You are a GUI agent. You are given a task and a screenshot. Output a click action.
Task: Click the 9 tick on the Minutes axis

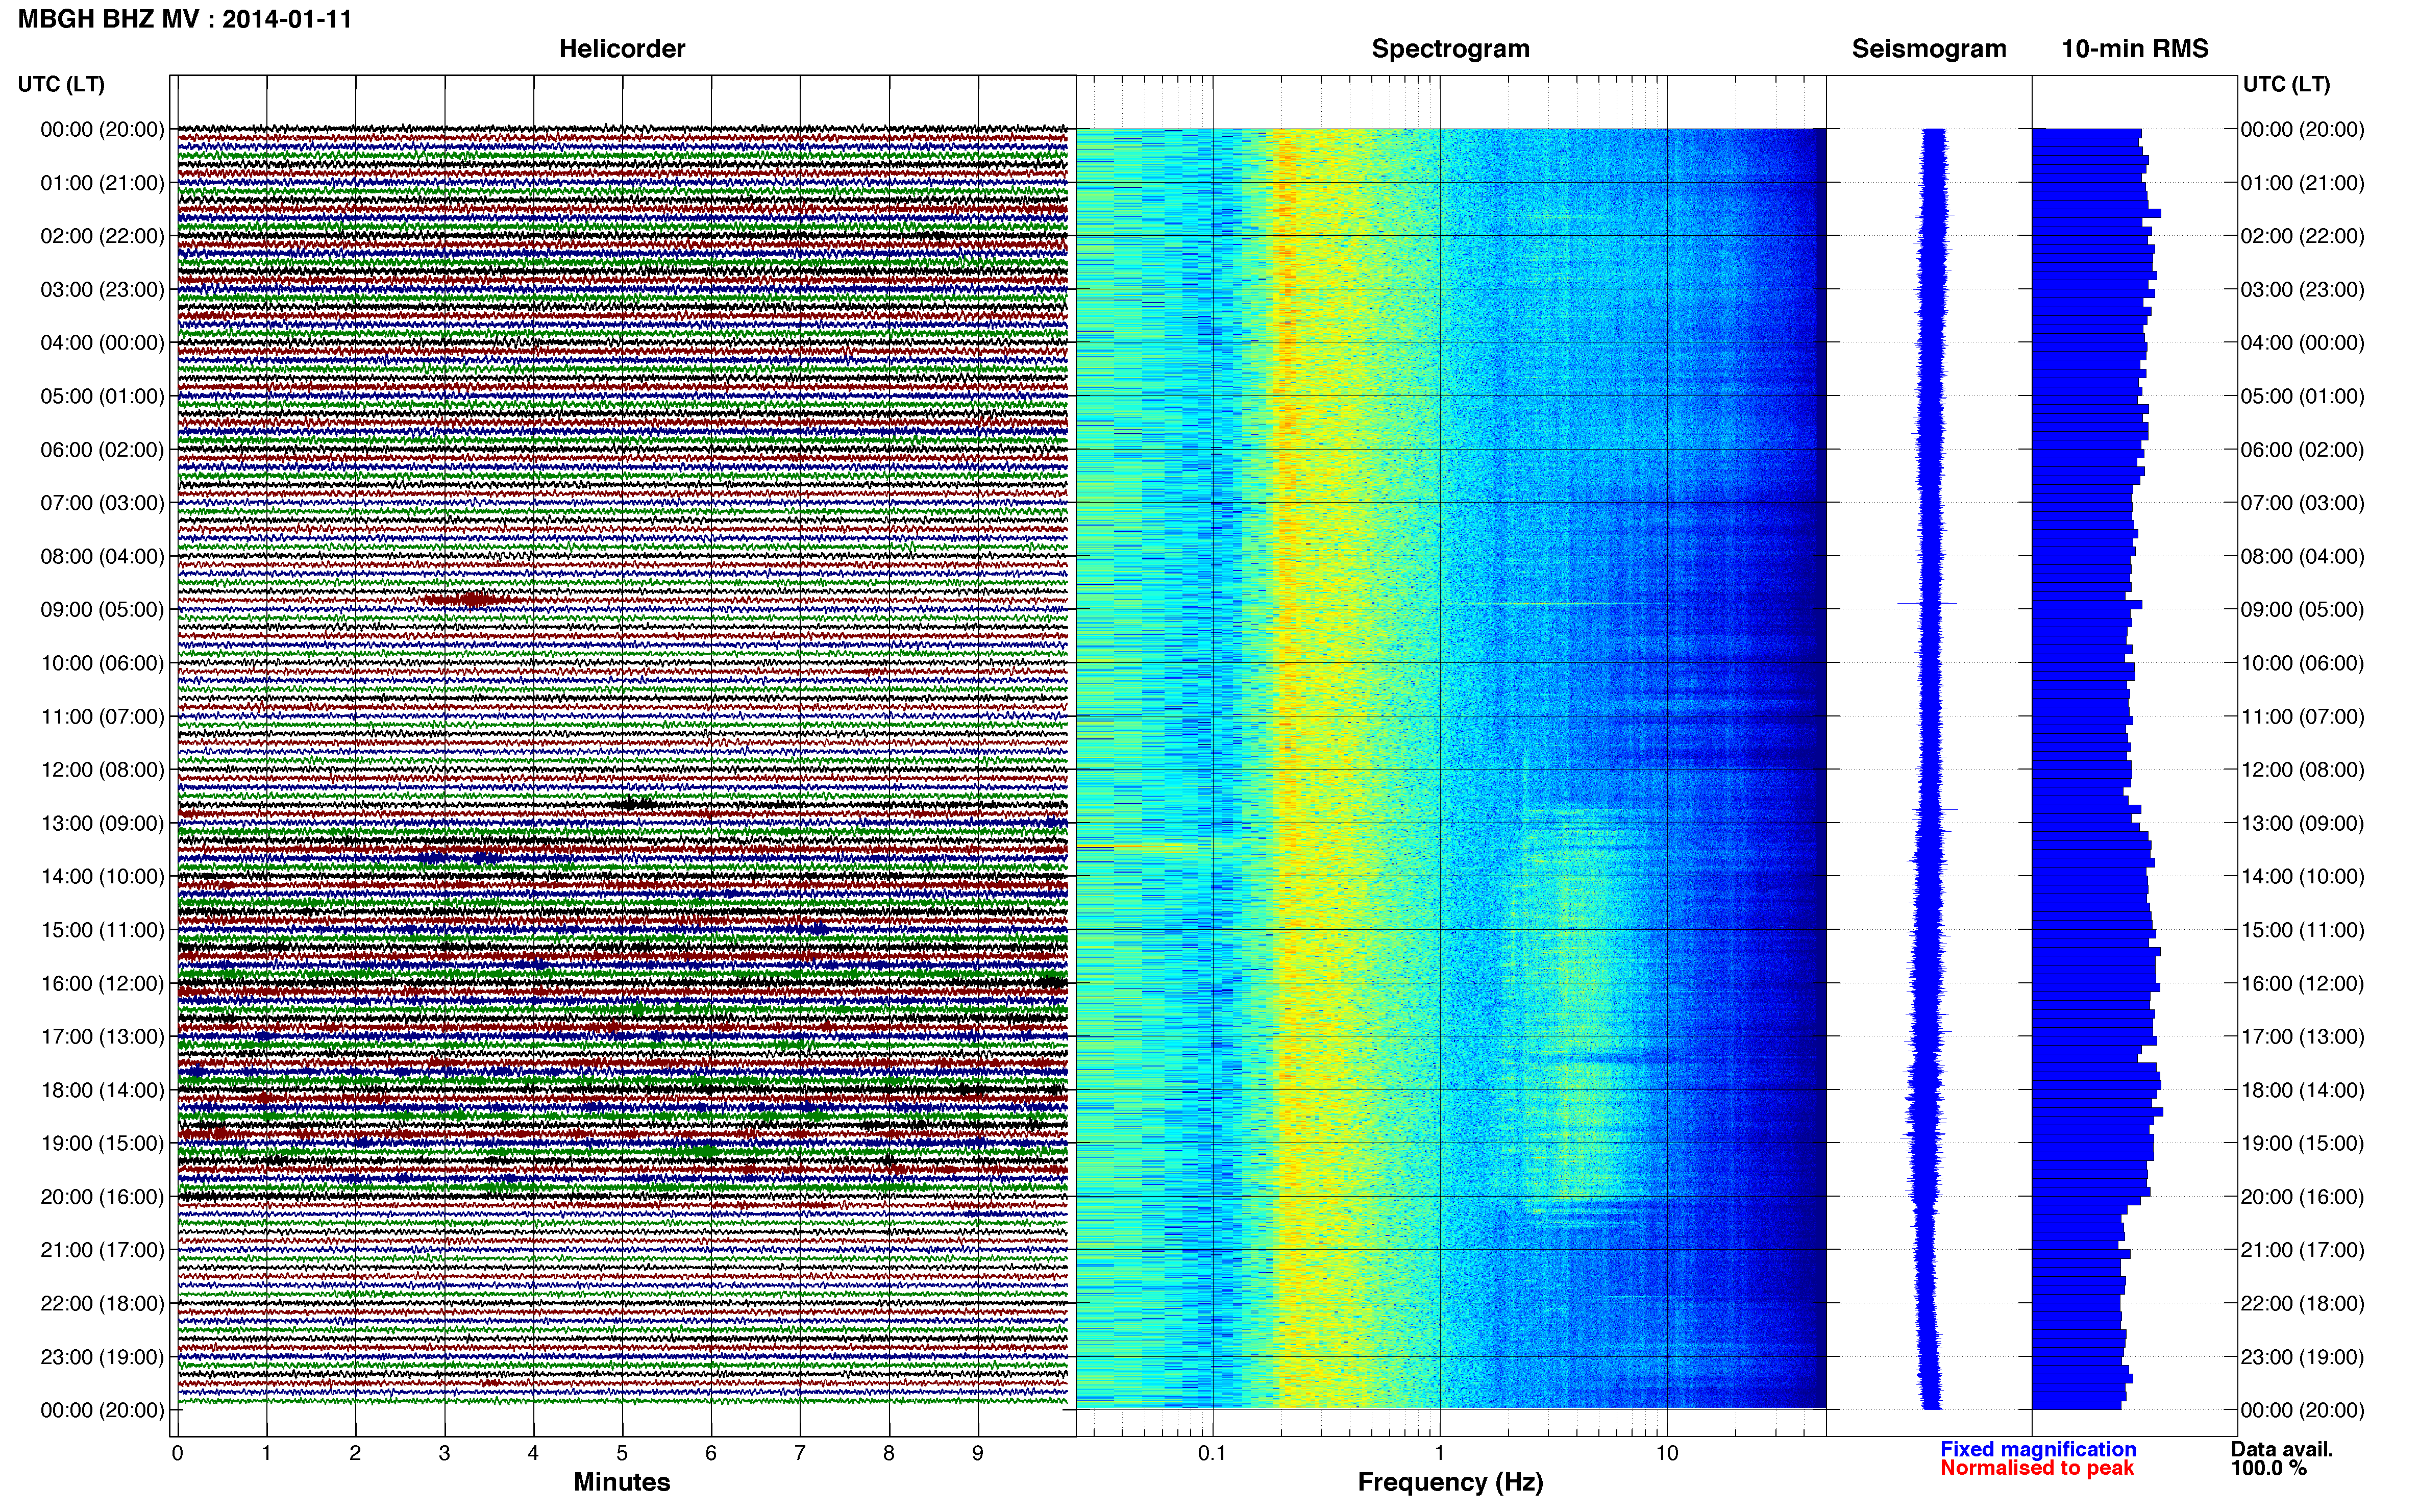[978, 1453]
